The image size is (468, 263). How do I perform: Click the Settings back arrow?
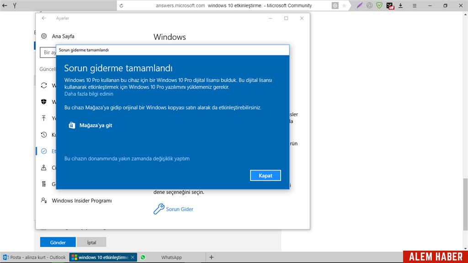[x=44, y=18]
